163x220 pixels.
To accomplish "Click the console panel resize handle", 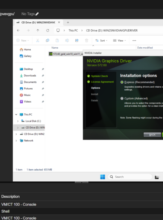I will tap(81, 182).
